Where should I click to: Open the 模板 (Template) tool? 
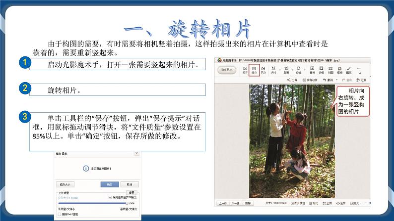coord(339,70)
